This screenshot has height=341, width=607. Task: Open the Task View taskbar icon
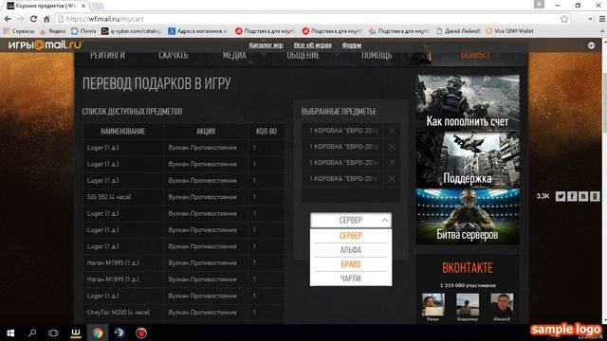(53, 332)
